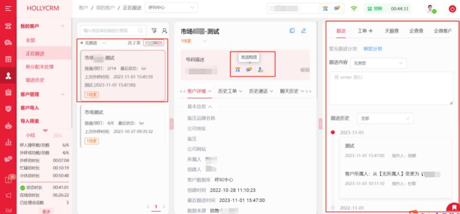Click the person icon next to the send SMS icon

click(260, 70)
